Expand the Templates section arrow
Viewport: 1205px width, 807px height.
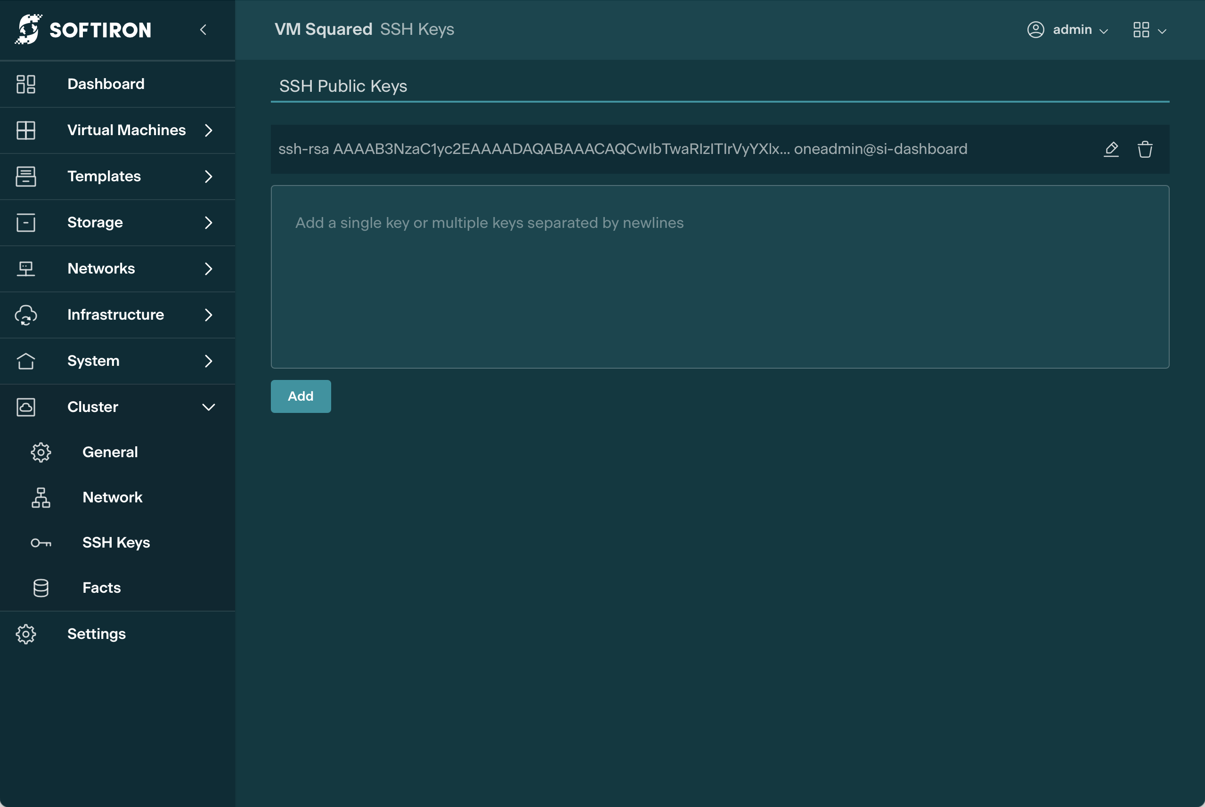209,177
